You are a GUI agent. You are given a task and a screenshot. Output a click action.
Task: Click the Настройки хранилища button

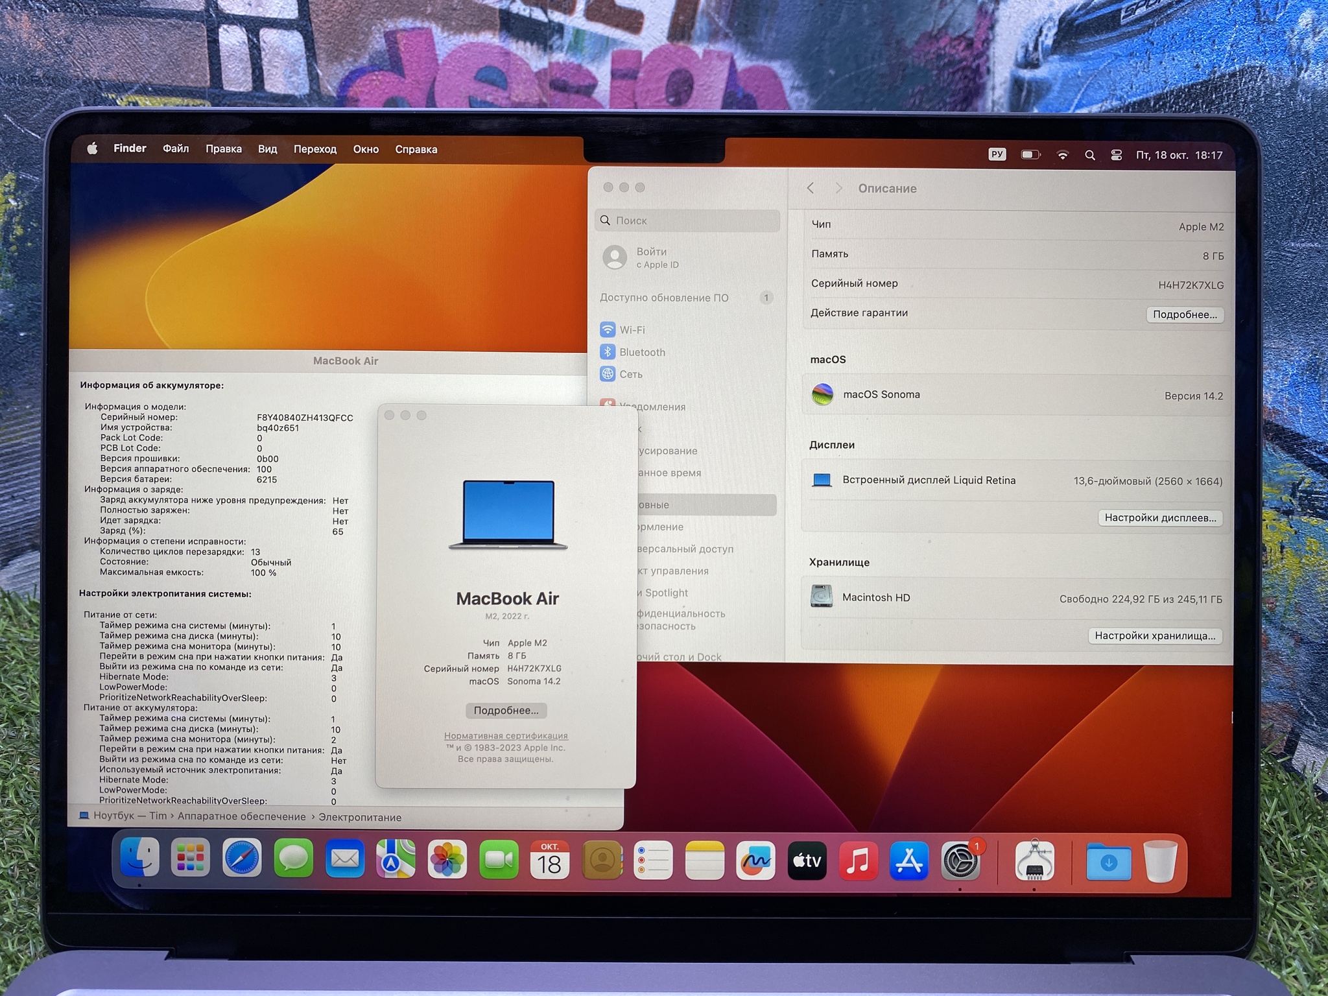[x=1155, y=635]
